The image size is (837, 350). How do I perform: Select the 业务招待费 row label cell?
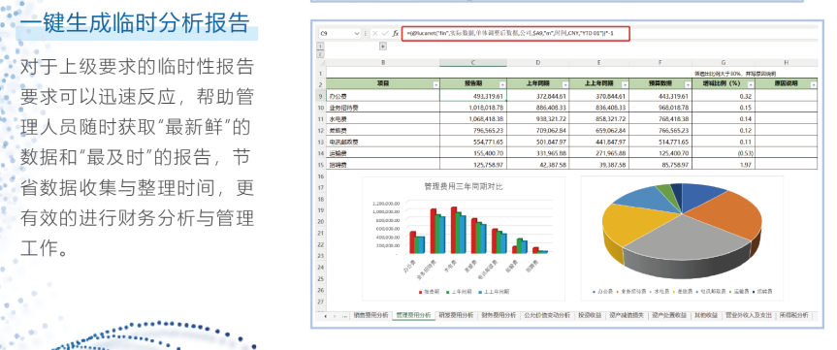coord(383,108)
